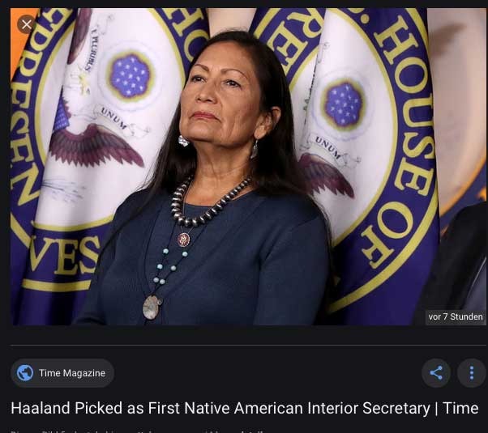
Task: Click the 'VES' letters on left flag
Action: click(64, 255)
